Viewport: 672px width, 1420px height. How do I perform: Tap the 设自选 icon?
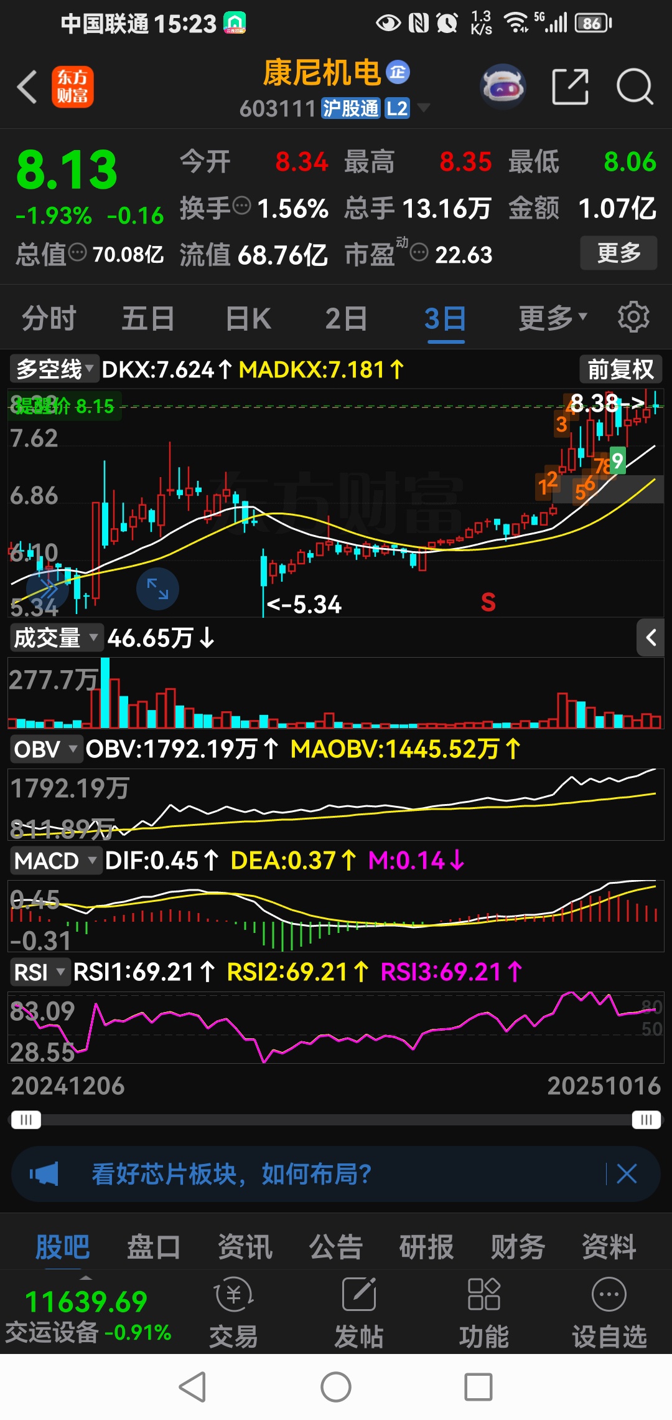pos(609,1294)
